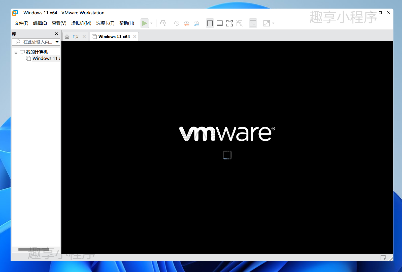Click the library horizontal scrollbar
402x272 pixels.
(34, 249)
